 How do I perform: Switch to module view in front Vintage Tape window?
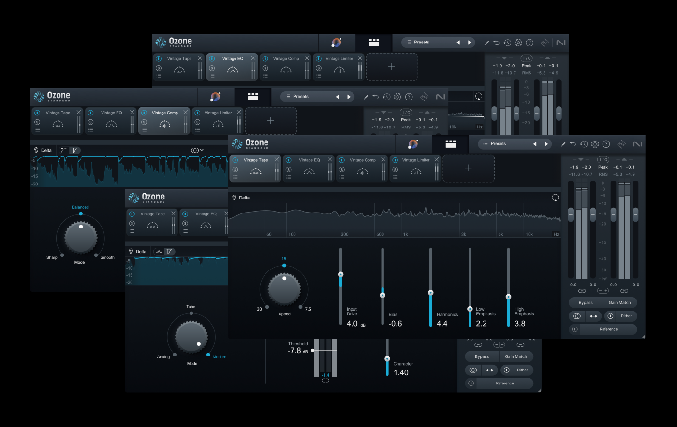(x=451, y=144)
